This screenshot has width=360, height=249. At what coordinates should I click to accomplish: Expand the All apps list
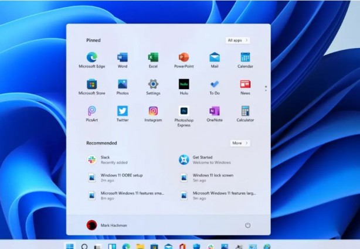tap(238, 40)
